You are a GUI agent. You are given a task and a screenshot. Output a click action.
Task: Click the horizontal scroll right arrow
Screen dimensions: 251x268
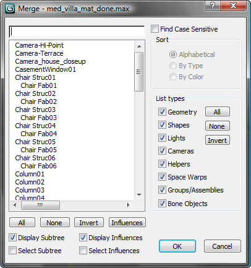pyautogui.click(x=128, y=205)
